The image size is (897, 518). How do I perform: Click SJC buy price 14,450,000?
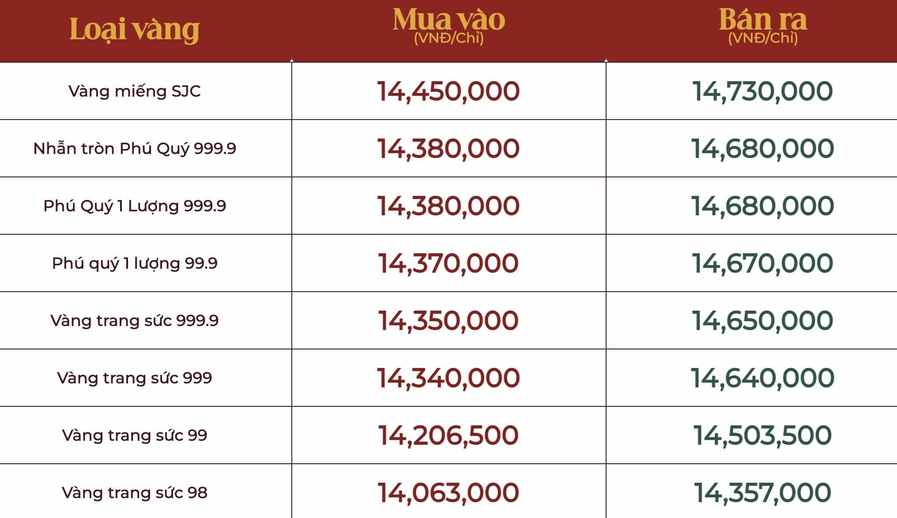[448, 91]
